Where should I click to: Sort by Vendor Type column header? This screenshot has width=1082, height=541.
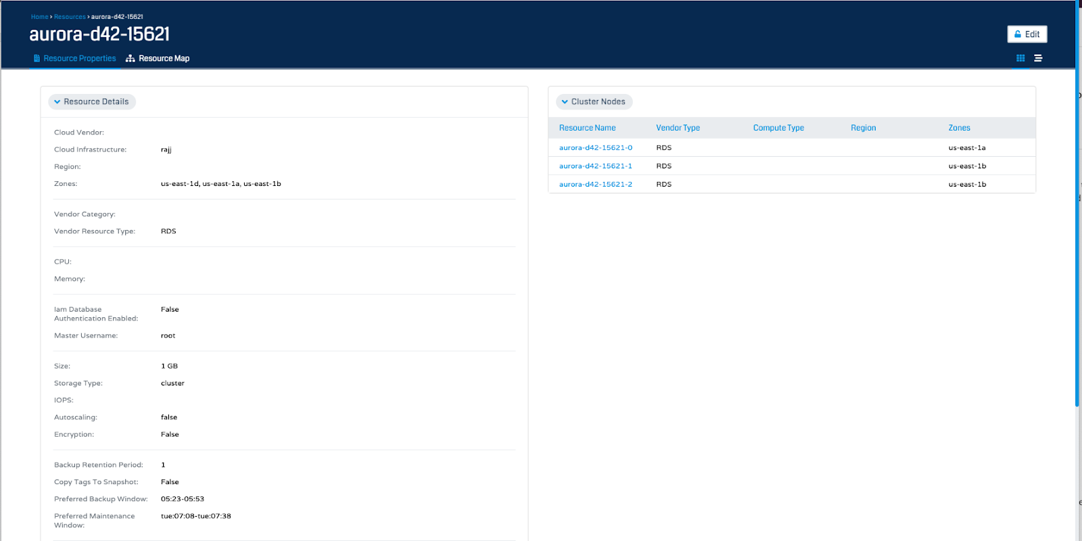678,128
